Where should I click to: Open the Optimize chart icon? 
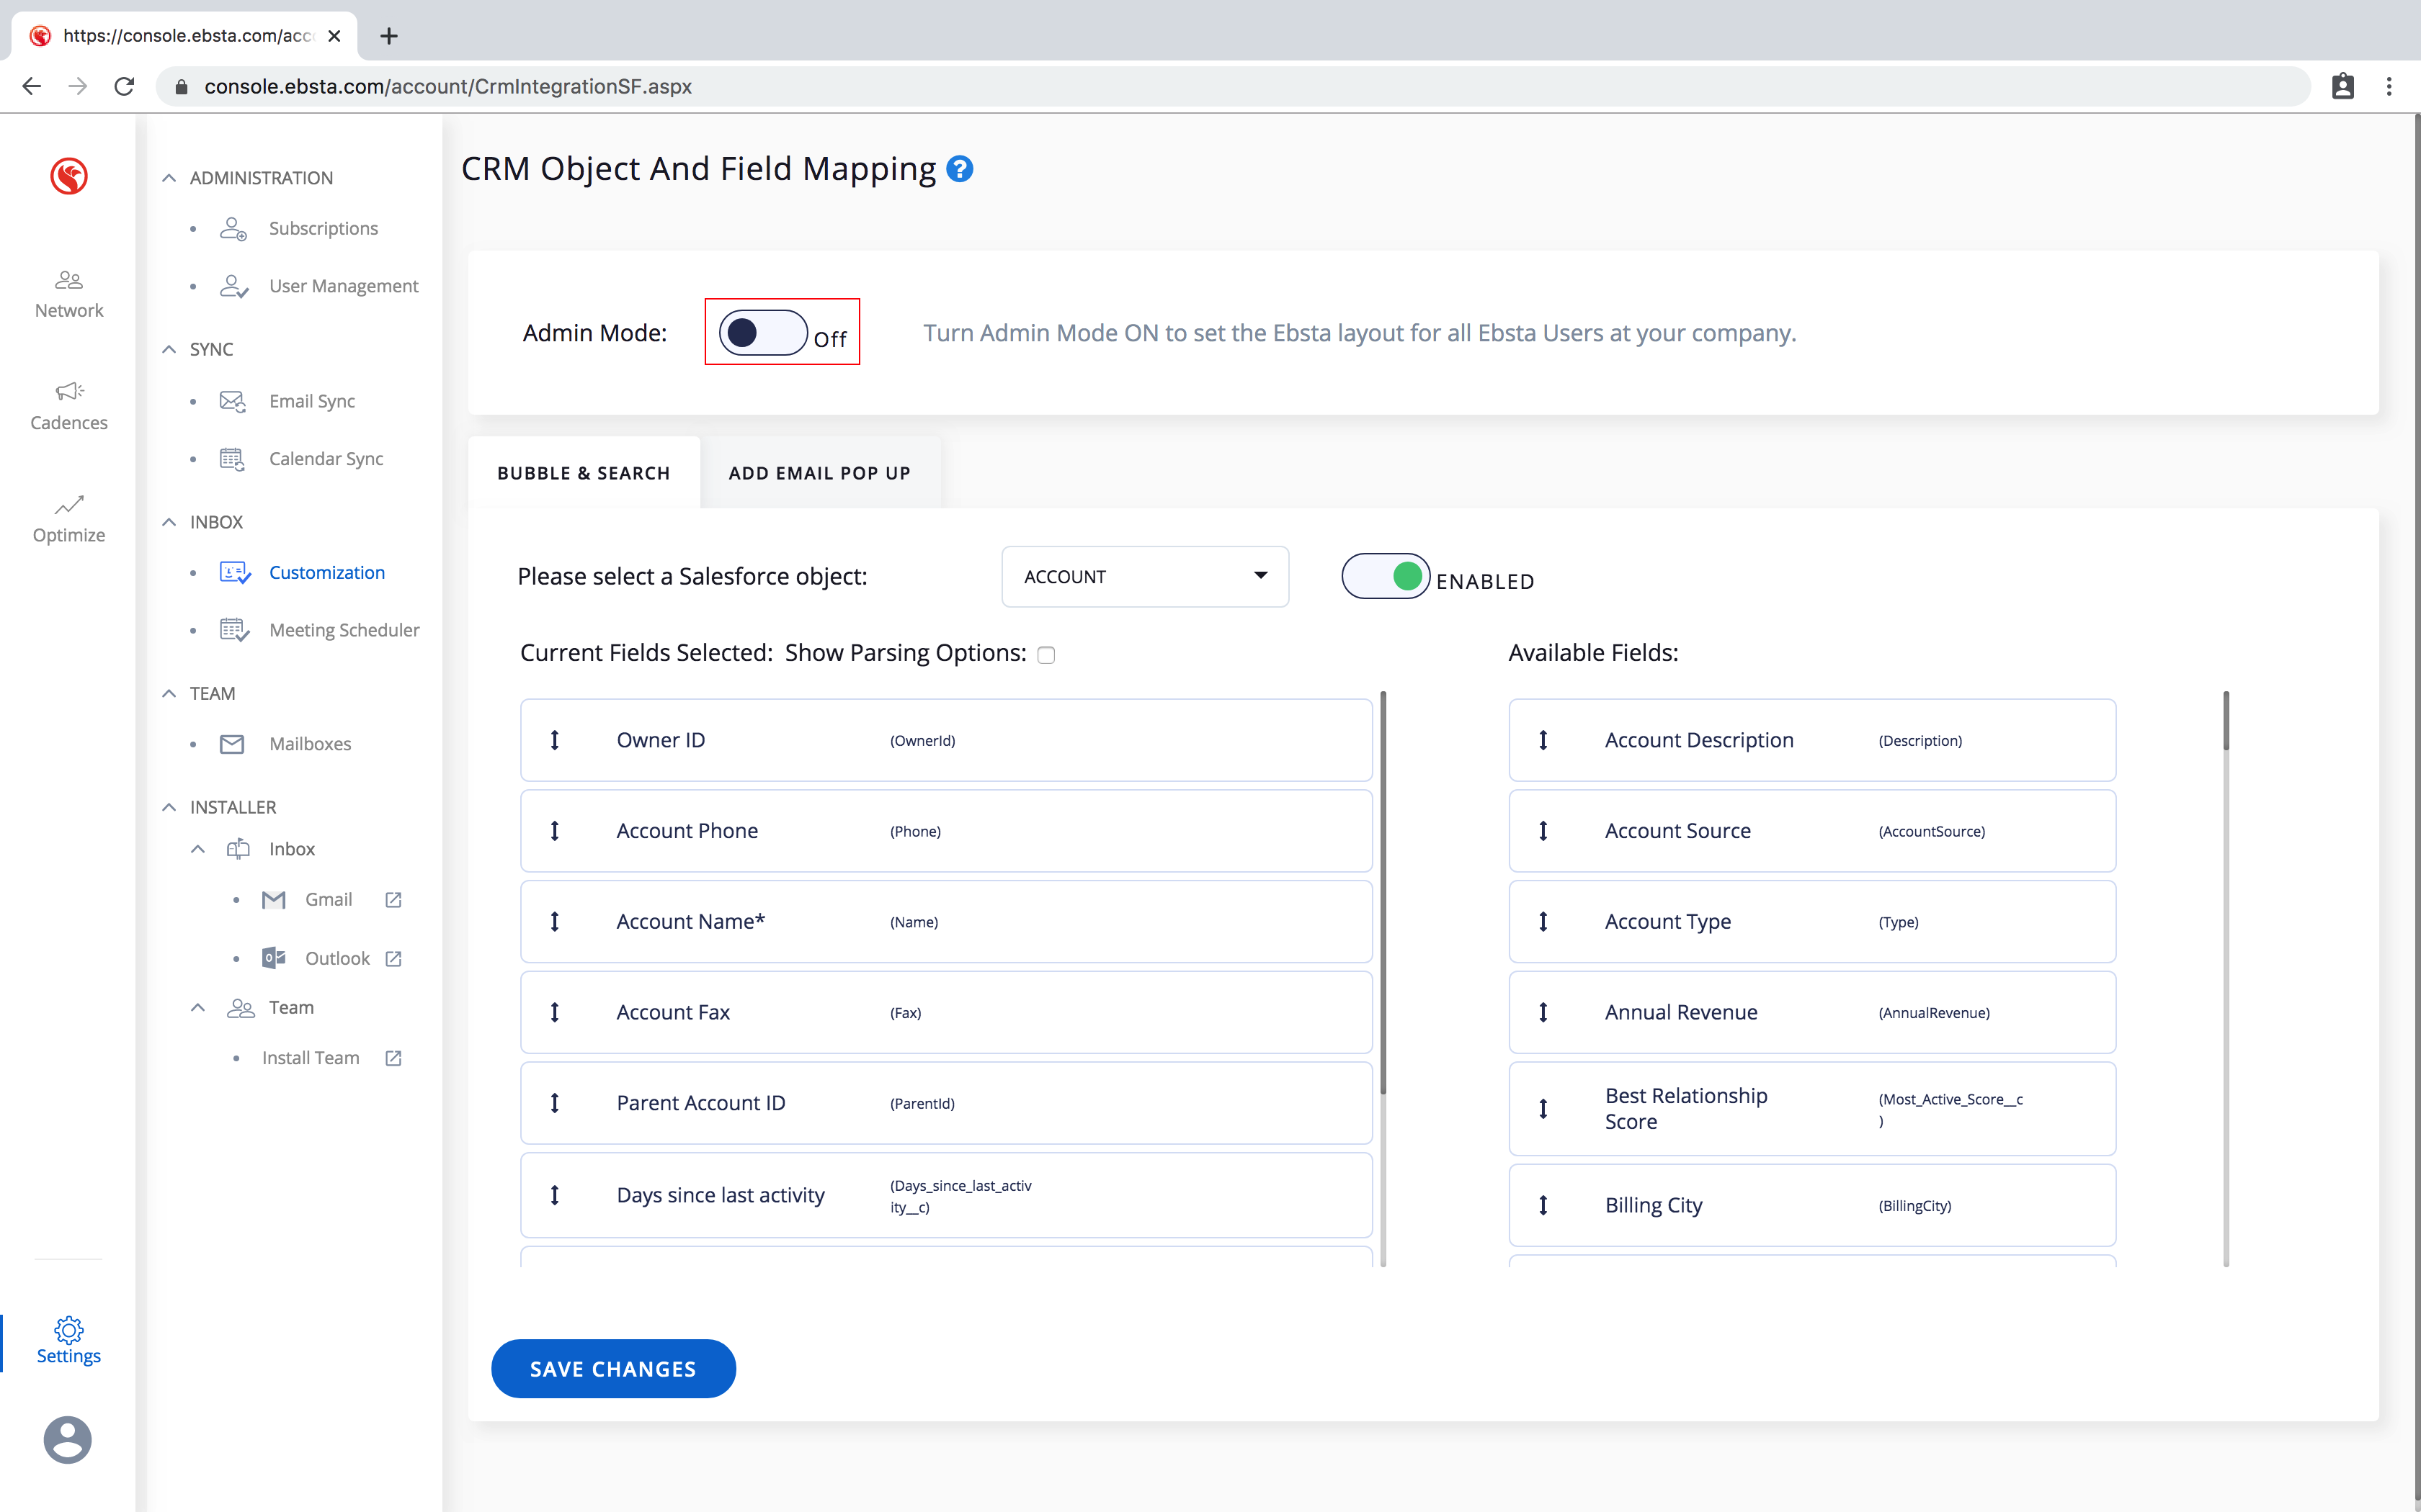pos(68,504)
